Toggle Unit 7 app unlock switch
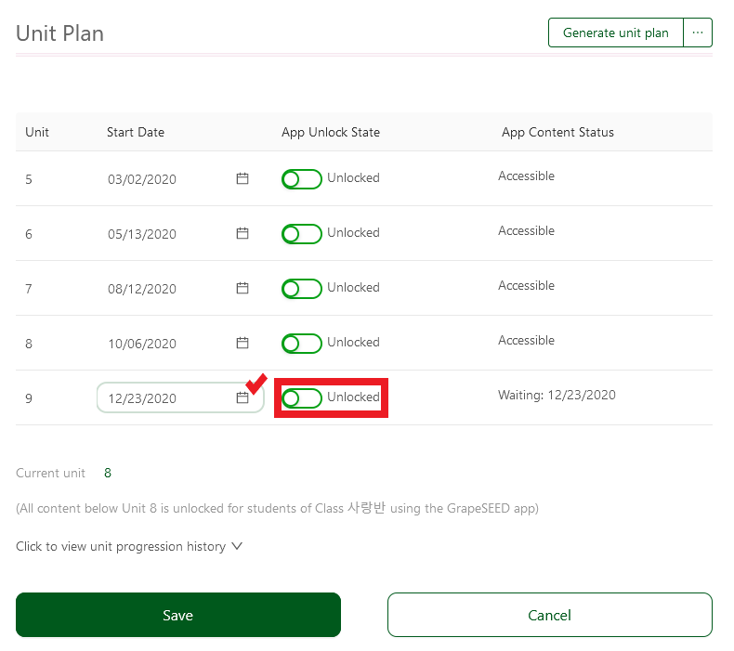This screenshot has height=651, width=734. tap(301, 288)
